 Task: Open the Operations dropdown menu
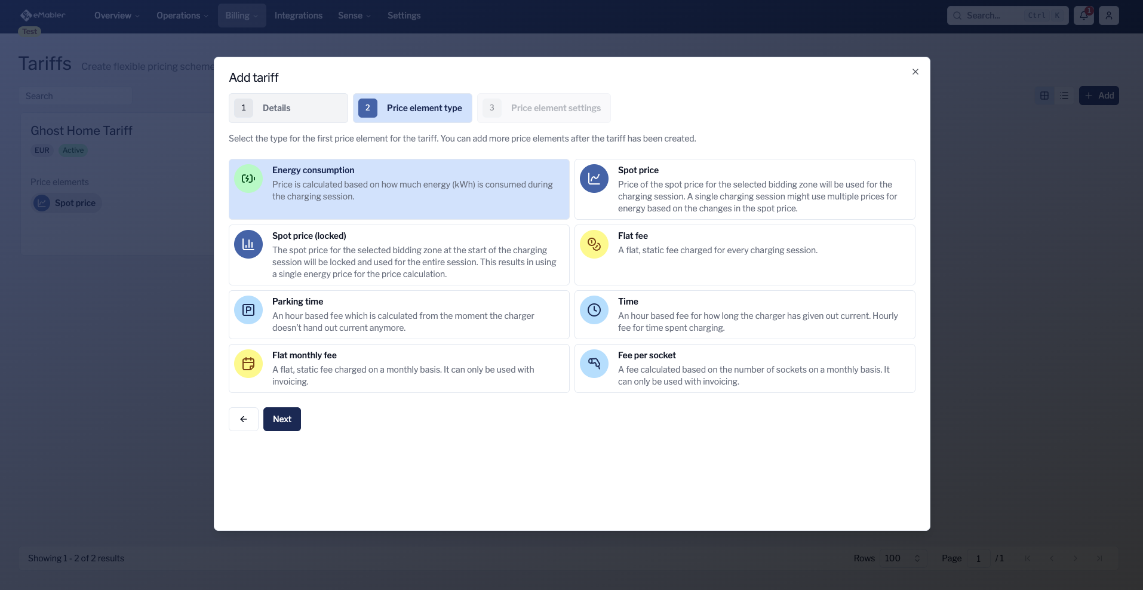click(182, 16)
